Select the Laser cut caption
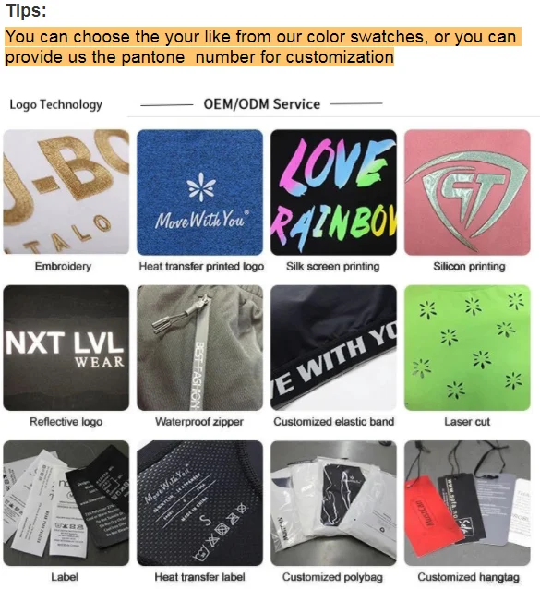 click(x=467, y=422)
